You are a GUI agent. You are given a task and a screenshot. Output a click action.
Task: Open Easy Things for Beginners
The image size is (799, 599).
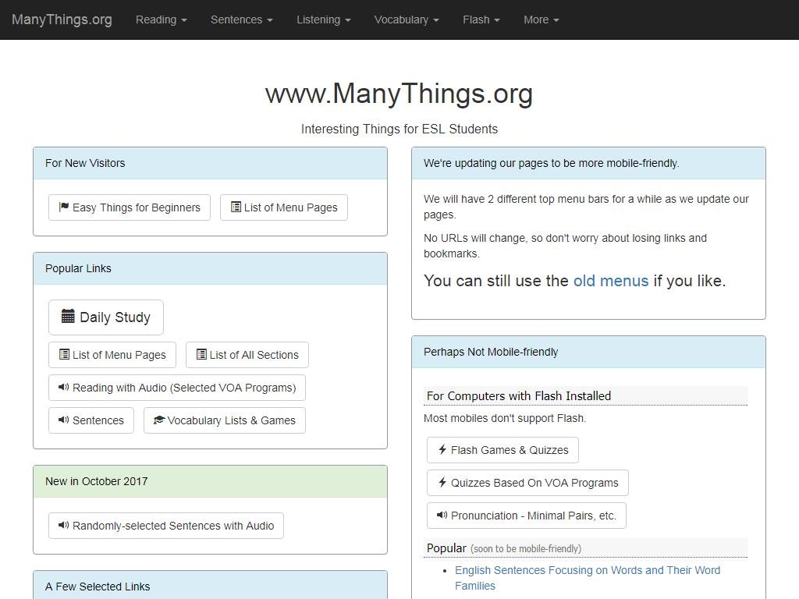130,207
